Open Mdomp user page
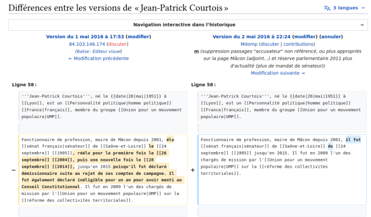The width and height of the screenshot is (371, 217). pos(249,44)
